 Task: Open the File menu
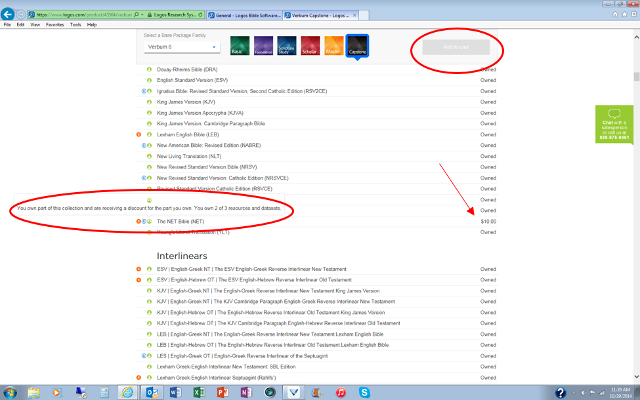[7, 25]
